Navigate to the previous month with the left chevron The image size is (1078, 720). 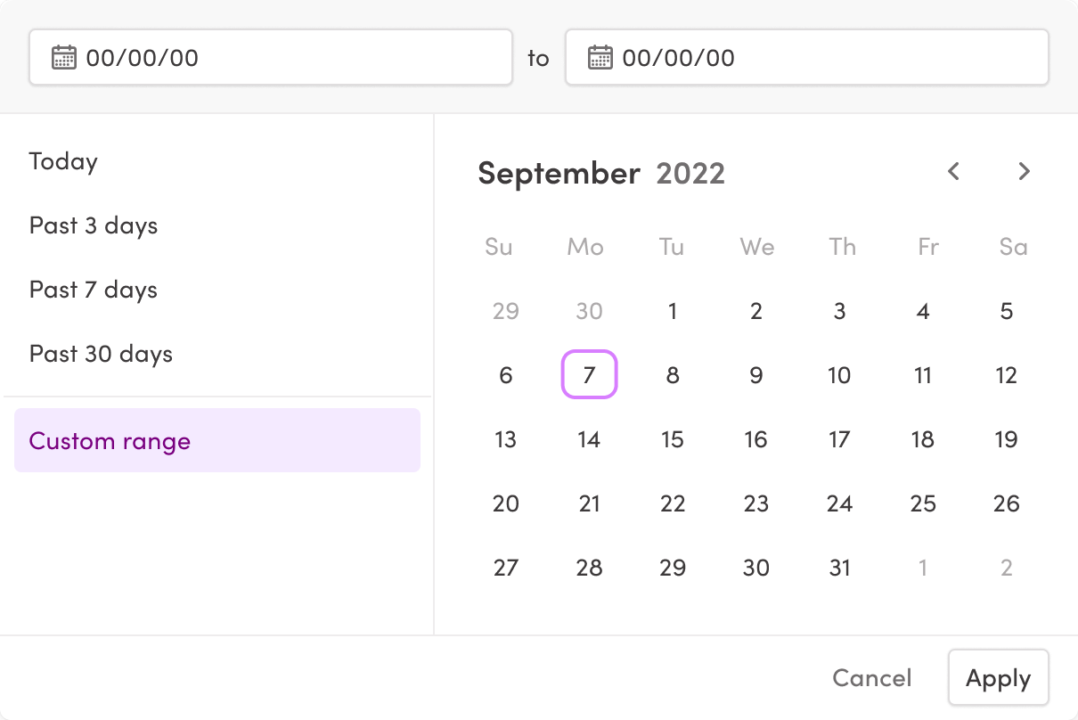coord(953,171)
